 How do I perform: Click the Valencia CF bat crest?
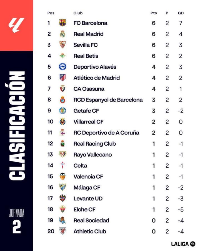pos(62,177)
